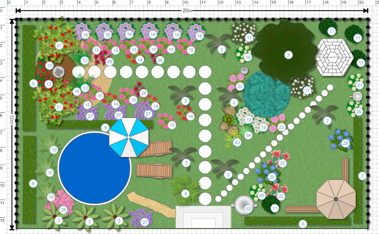The image size is (379, 234).
Task: Select the wooden plank next to hedge 7
Action: [x=345, y=170]
